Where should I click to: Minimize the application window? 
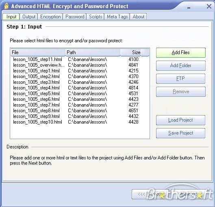tap(189, 8)
